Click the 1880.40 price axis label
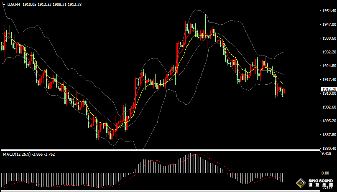 328,148
